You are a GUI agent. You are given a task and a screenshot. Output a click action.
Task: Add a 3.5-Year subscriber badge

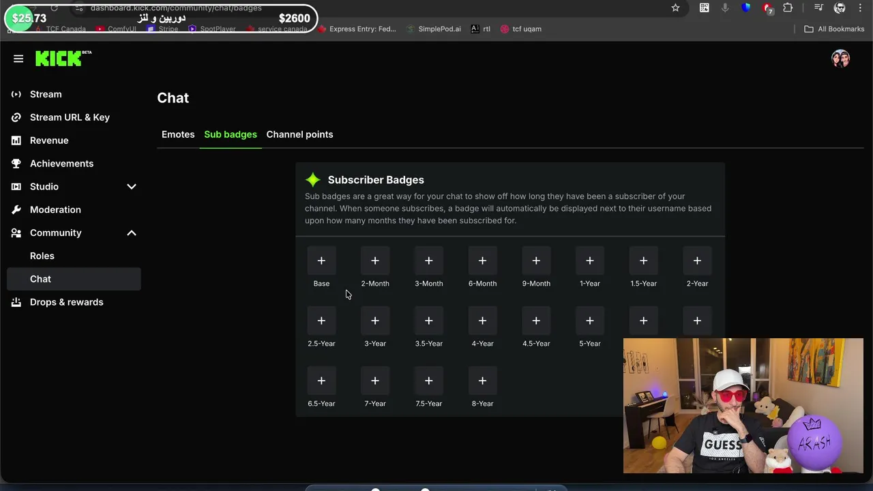point(429,321)
